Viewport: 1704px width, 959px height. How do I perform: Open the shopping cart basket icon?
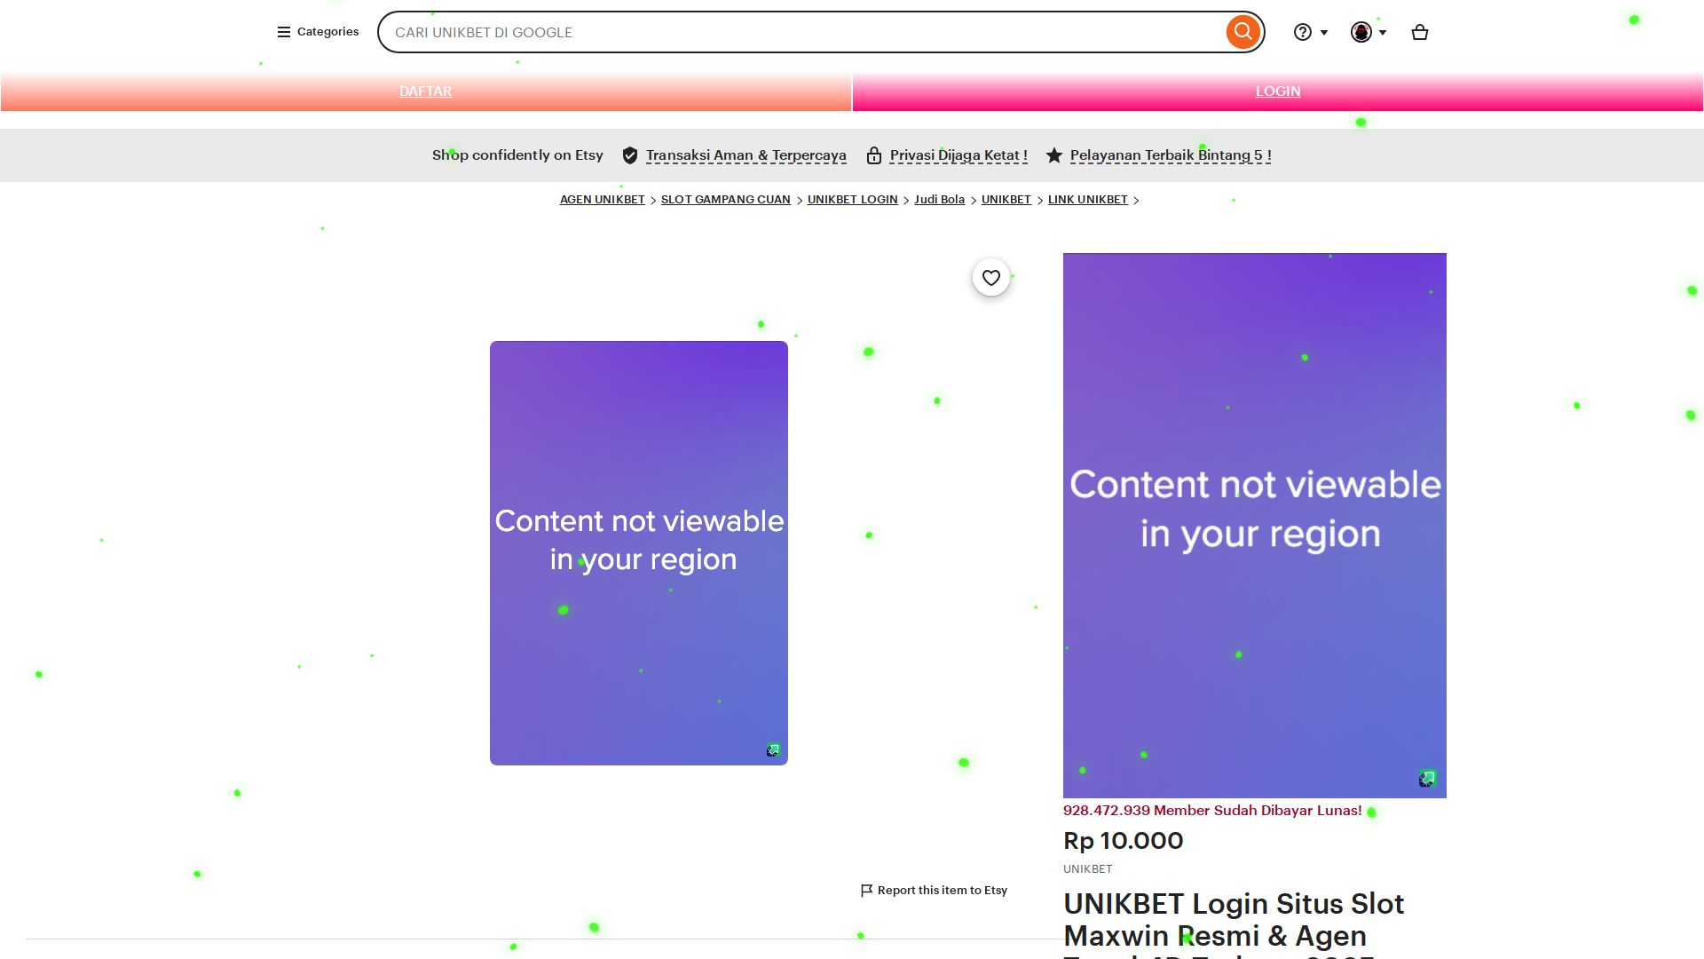(x=1419, y=33)
